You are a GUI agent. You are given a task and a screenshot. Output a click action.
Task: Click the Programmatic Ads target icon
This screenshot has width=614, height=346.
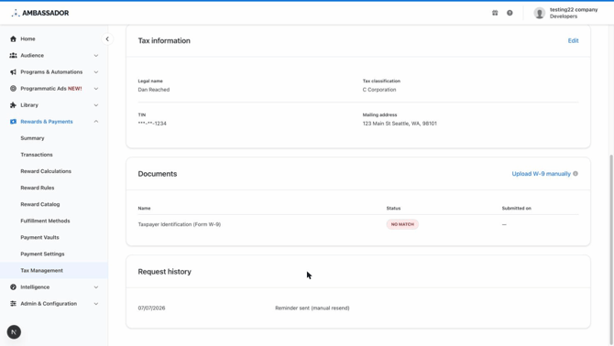click(x=14, y=89)
